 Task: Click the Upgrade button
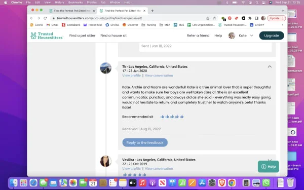pos(272,35)
